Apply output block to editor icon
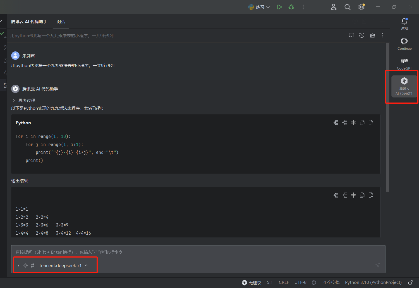The width and height of the screenshot is (419, 288). coord(336,195)
